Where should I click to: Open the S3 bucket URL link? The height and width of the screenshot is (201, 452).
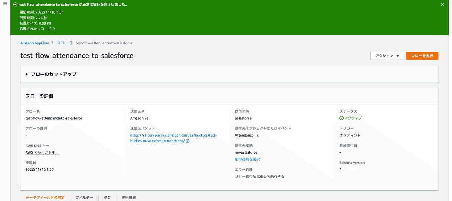(173, 138)
